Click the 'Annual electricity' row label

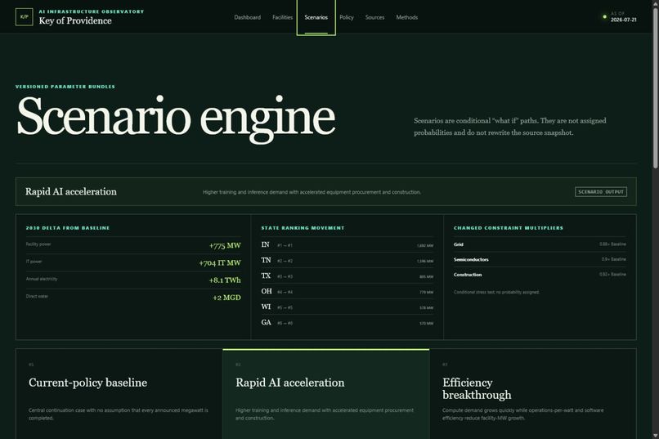point(42,279)
